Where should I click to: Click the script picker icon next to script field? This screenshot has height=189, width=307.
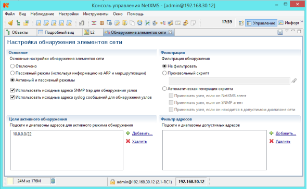coord(294,80)
